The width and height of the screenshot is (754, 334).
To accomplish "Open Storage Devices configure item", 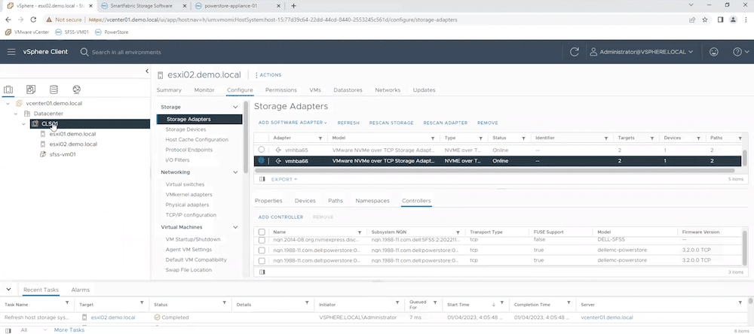I will coord(185,129).
